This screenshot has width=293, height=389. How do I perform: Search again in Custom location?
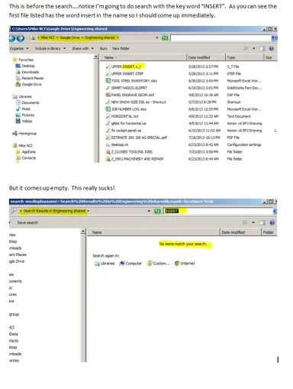pyautogui.click(x=158, y=264)
